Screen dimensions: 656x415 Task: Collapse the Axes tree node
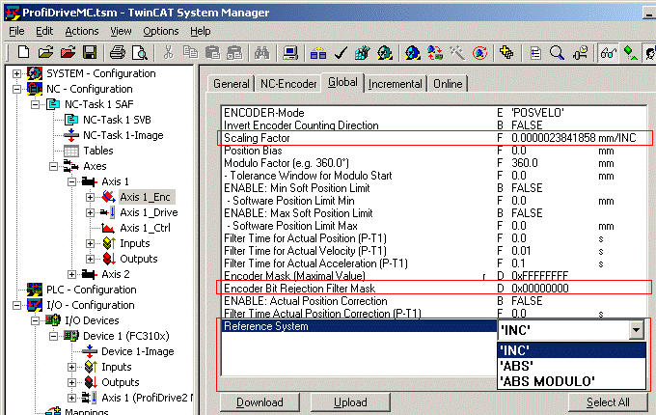[54, 167]
